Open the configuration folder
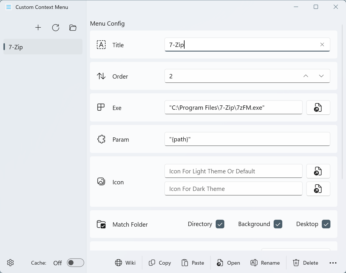 (x=73, y=27)
